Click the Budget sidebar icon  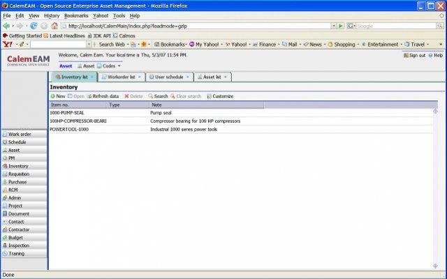pos(5,237)
